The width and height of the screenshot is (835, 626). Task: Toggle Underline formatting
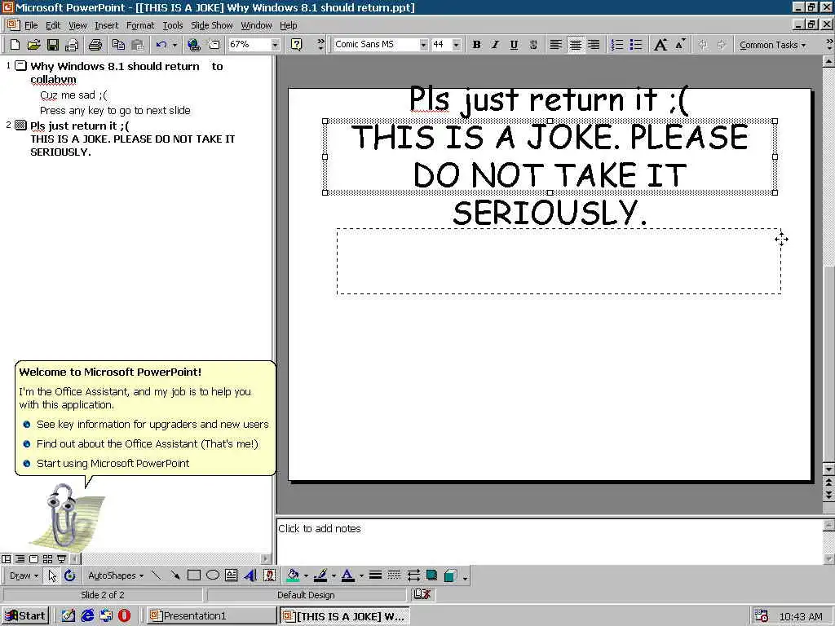(514, 45)
